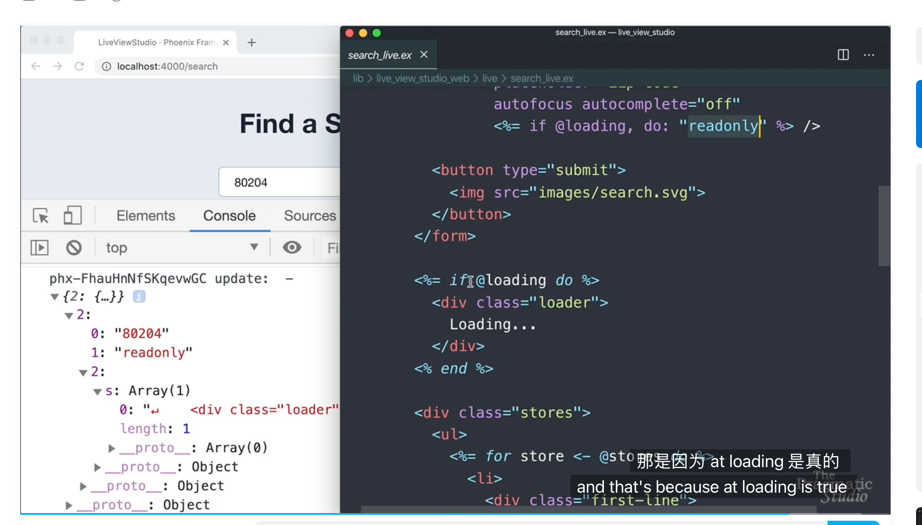Open the editor more actions ellipsis menu
This screenshot has height=525, width=922.
pos(869,55)
